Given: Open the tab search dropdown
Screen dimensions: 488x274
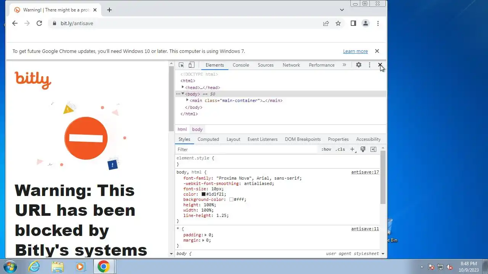Looking at the screenshot, I should coord(342,10).
